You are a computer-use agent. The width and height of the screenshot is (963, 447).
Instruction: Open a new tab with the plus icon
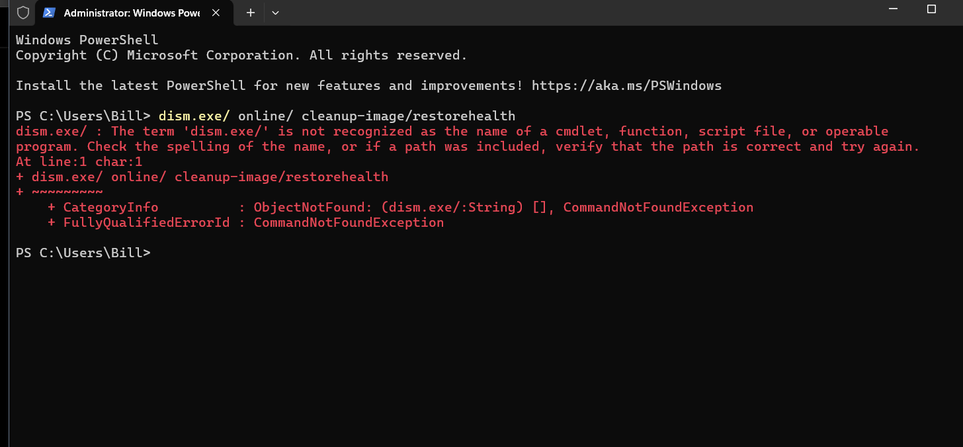pos(250,13)
